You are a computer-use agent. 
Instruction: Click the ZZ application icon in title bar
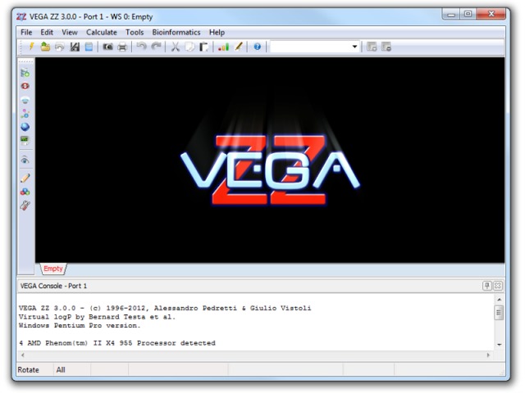point(21,16)
